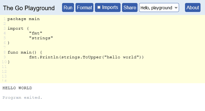Click the closing brace on line 10
This screenshot has height=111, width=205.
[x=9, y=62]
